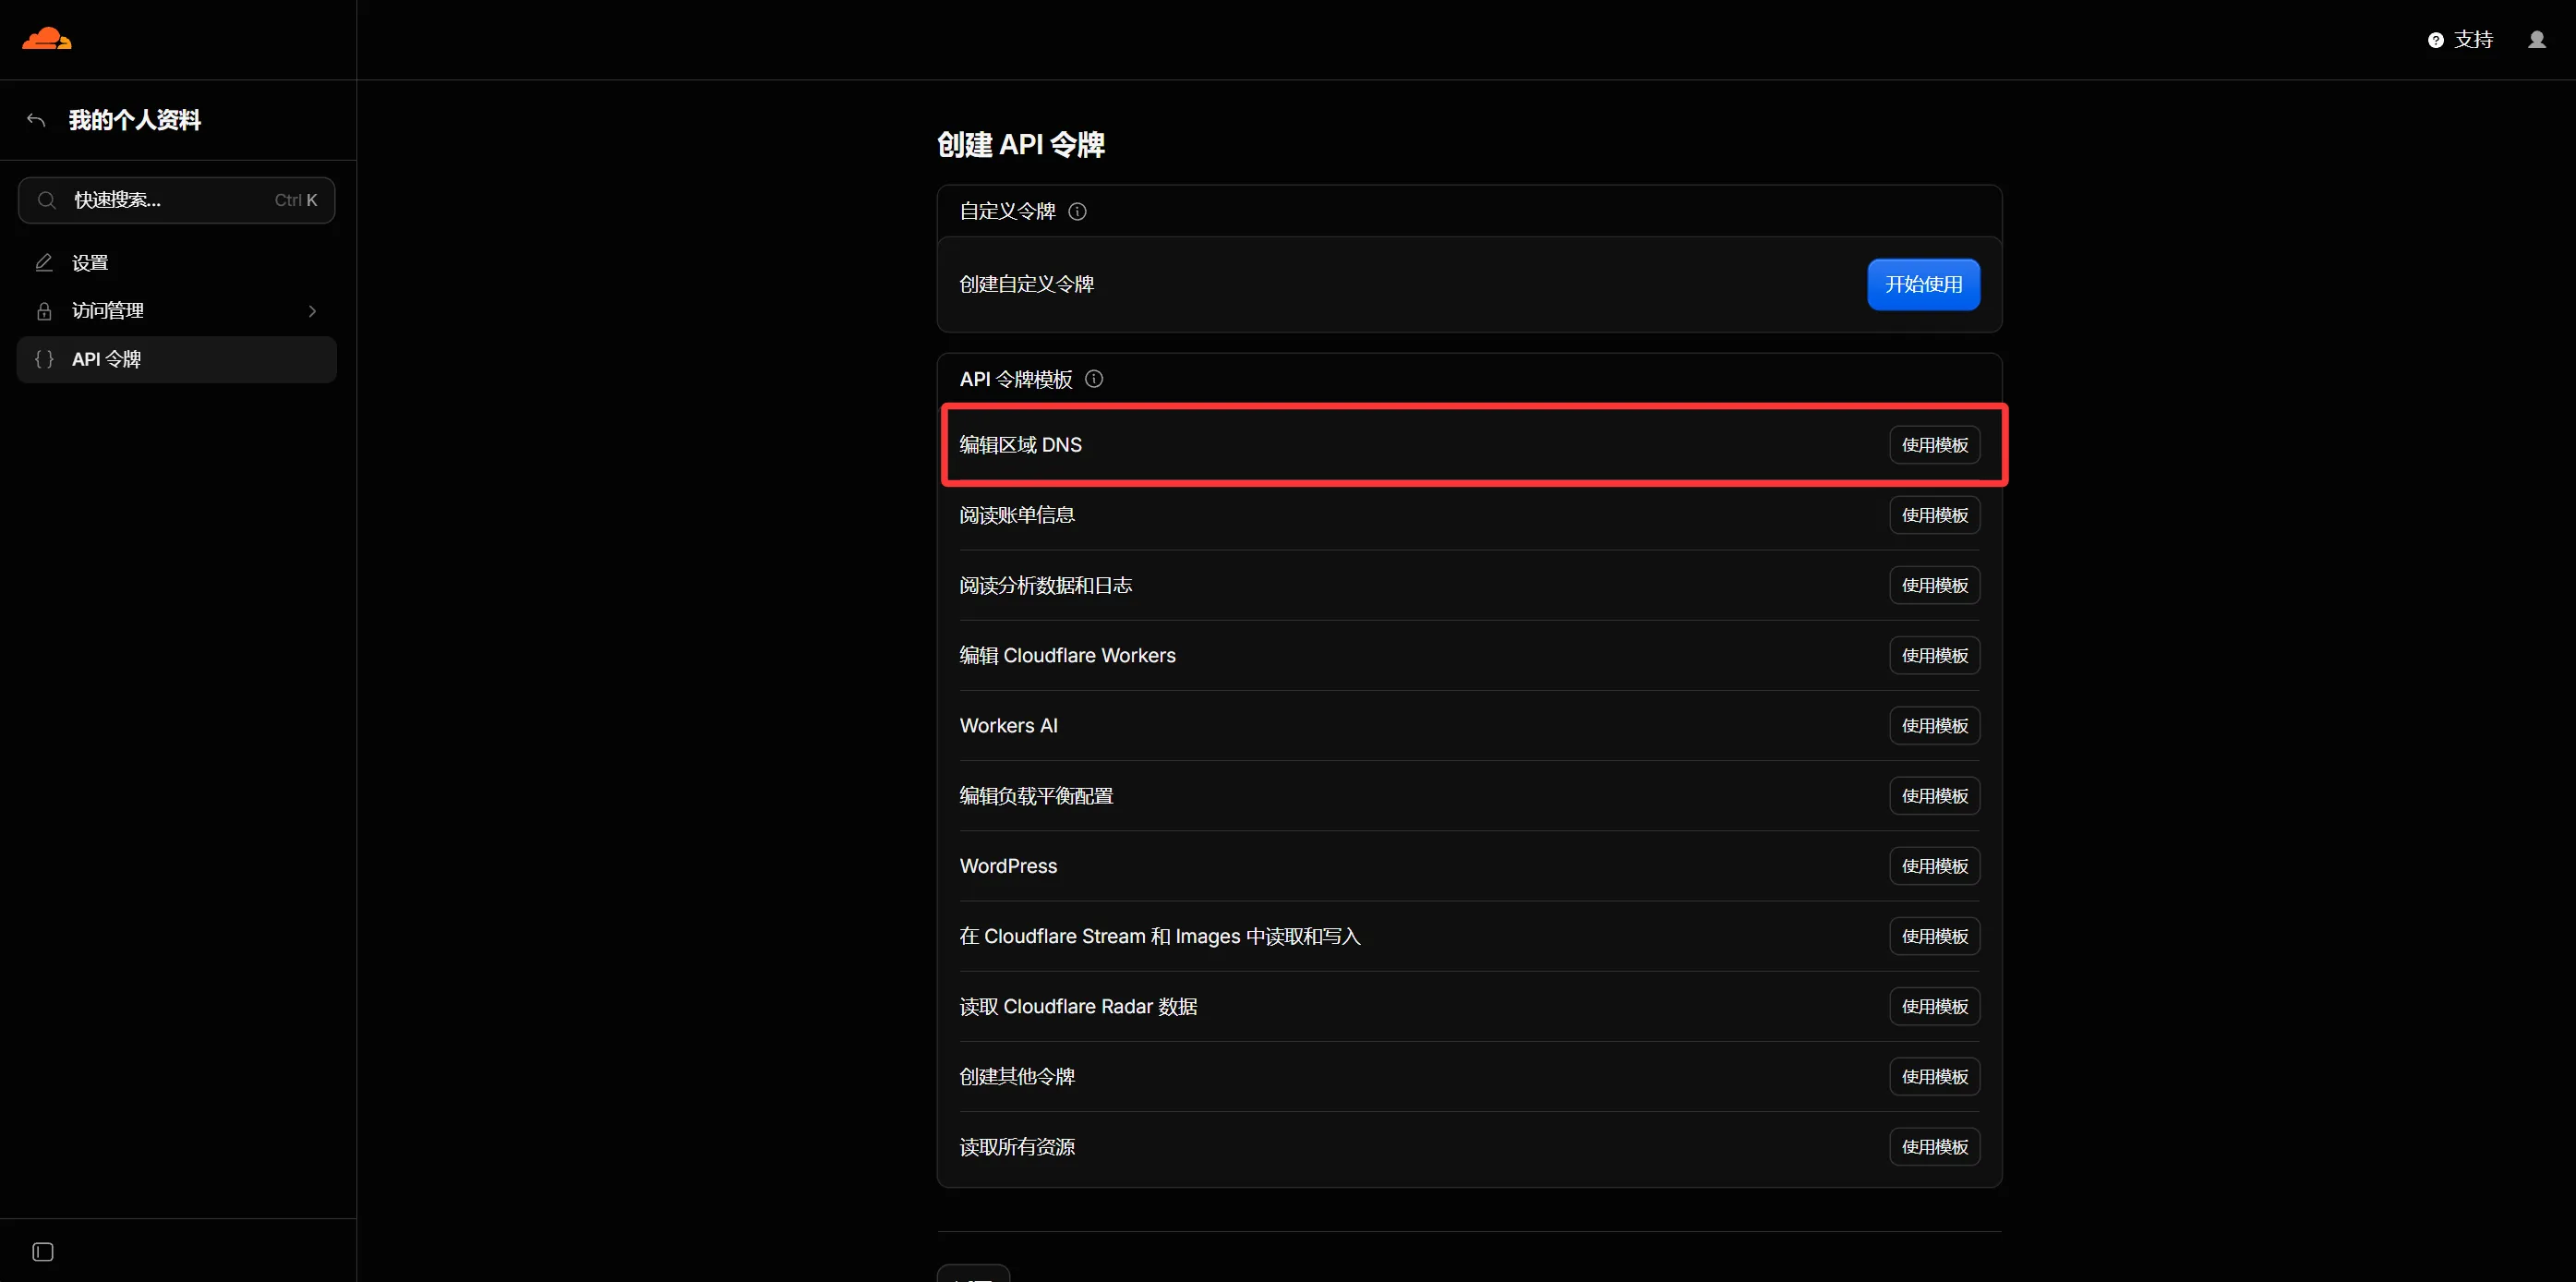Open the user account avatar menu
2576x1282 pixels.
pos(2537,39)
